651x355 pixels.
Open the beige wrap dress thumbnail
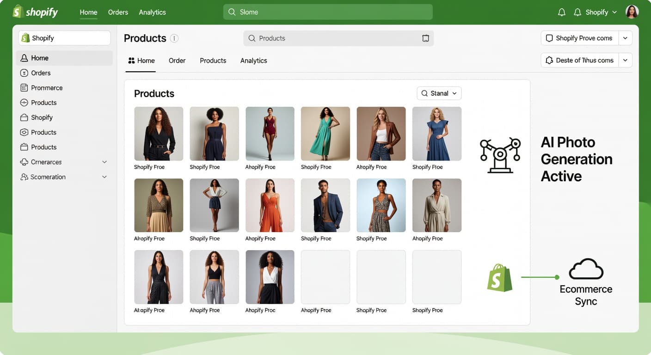437,205
